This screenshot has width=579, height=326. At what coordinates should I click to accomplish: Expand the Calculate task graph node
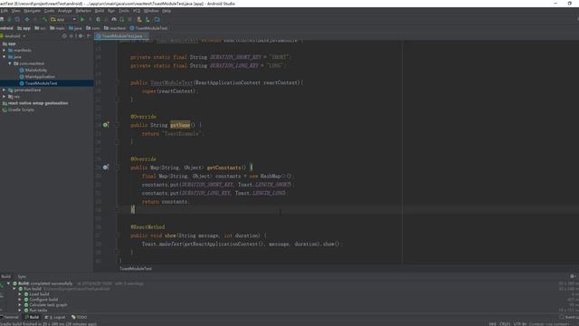pyautogui.click(x=20, y=305)
